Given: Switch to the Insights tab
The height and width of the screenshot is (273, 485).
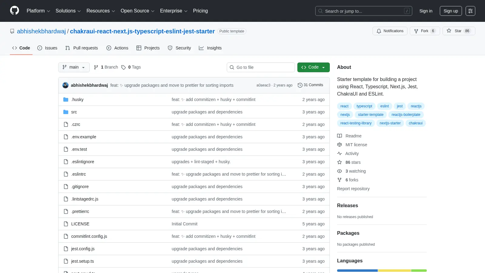Looking at the screenshot, I should click(x=210, y=48).
